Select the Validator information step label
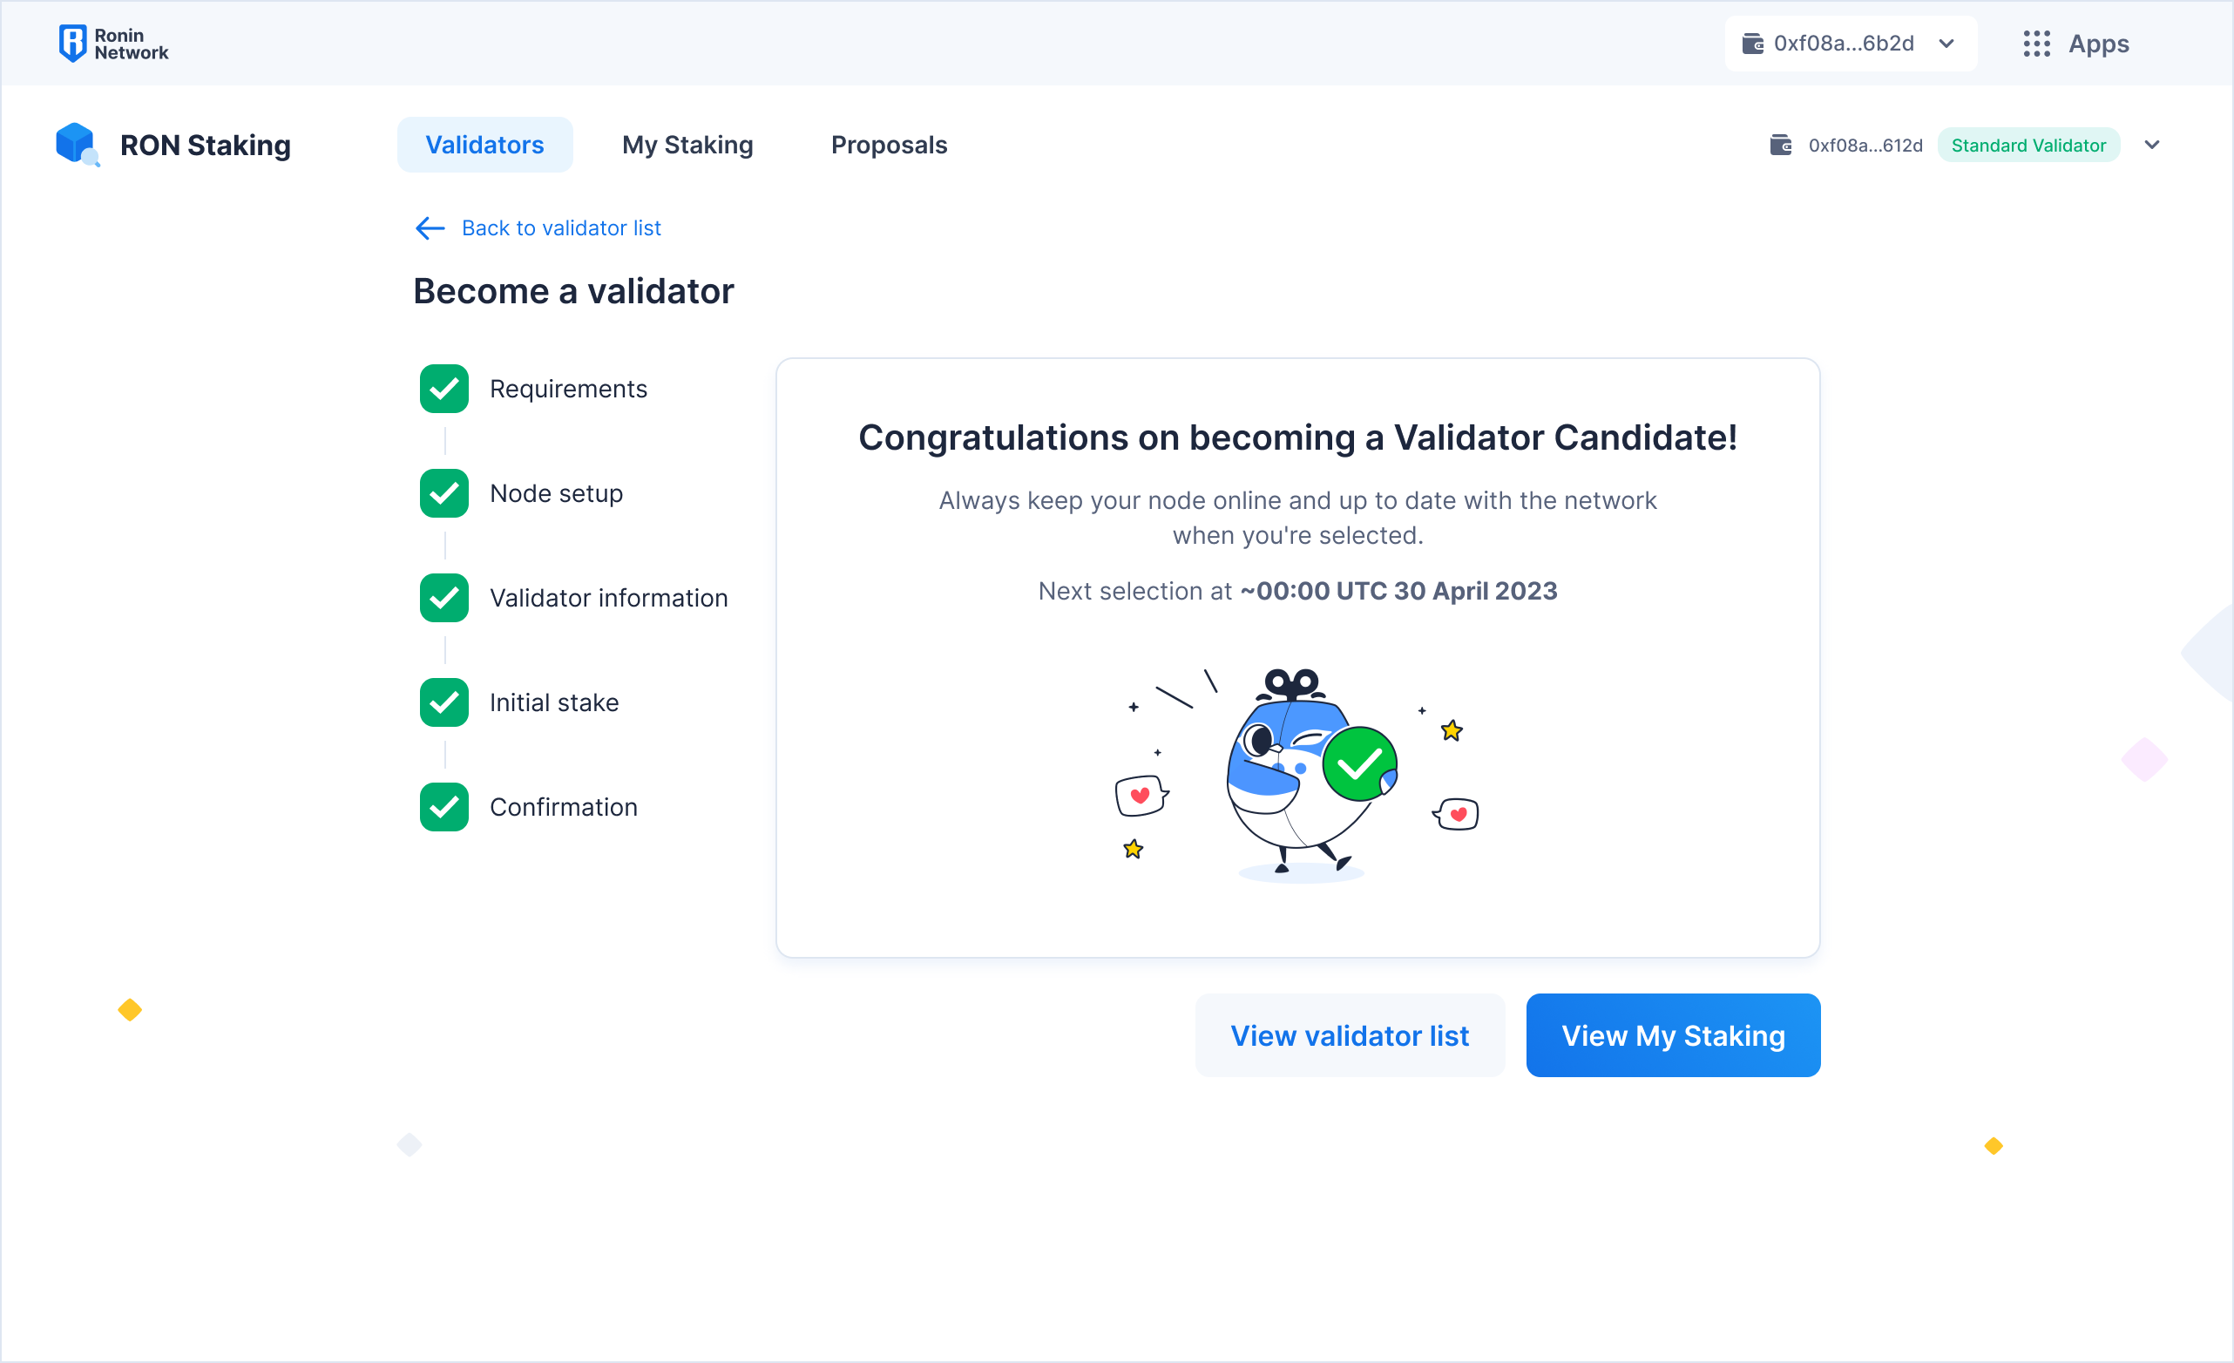This screenshot has width=2234, height=1363. (608, 599)
